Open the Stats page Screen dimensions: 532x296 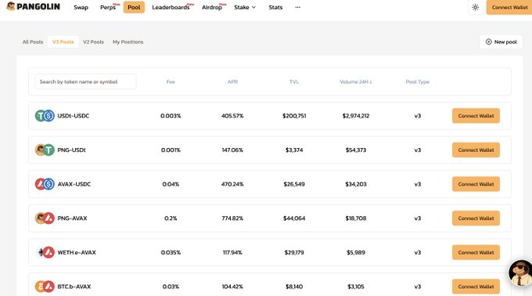click(x=275, y=8)
